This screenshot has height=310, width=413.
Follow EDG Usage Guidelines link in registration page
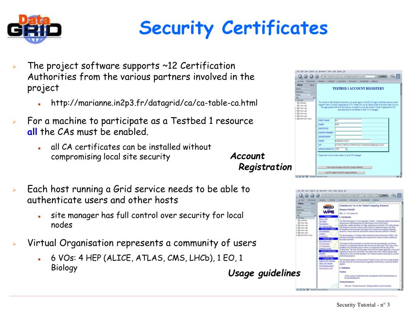(x=377, y=102)
